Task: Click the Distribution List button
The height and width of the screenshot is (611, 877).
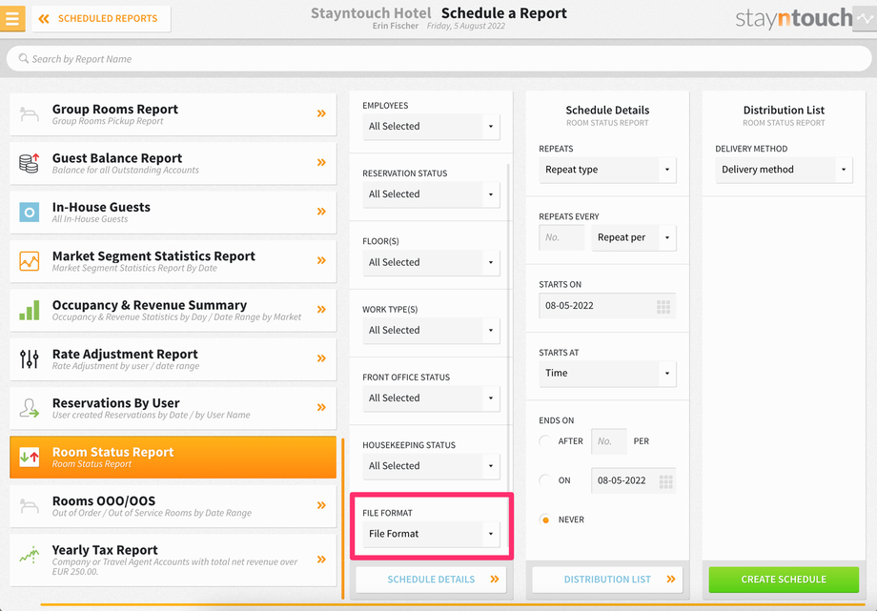Action: point(607,580)
